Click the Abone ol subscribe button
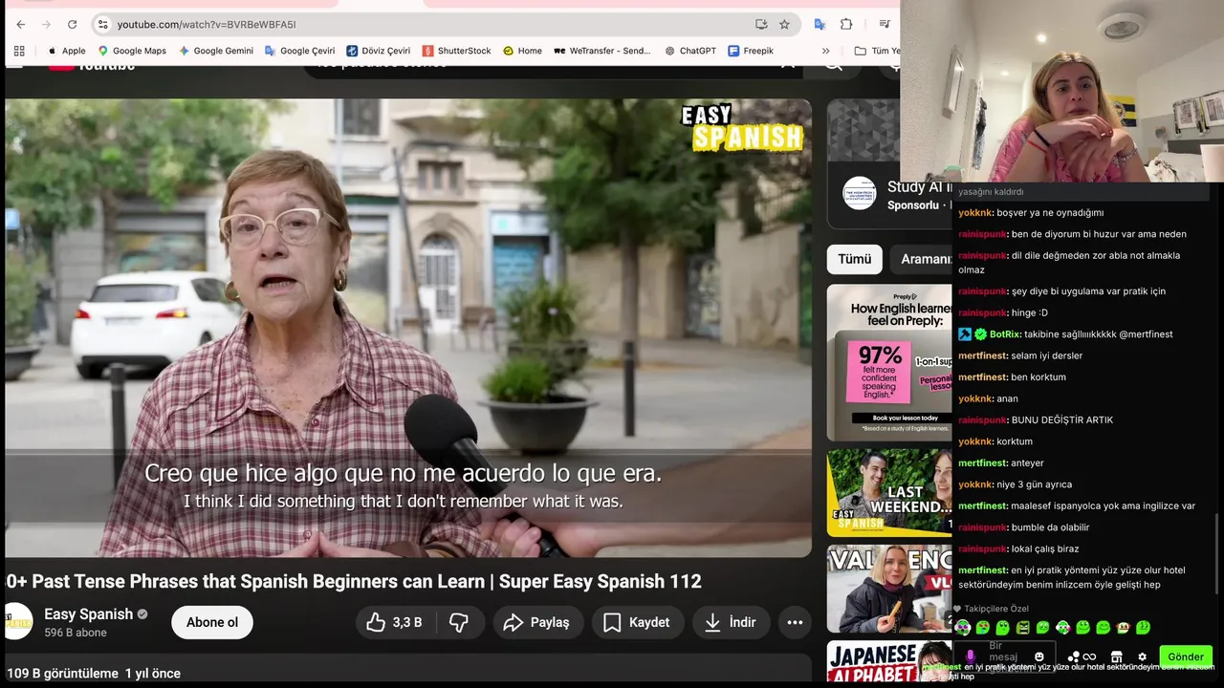Viewport: 1224px width, 688px height. [x=212, y=622]
